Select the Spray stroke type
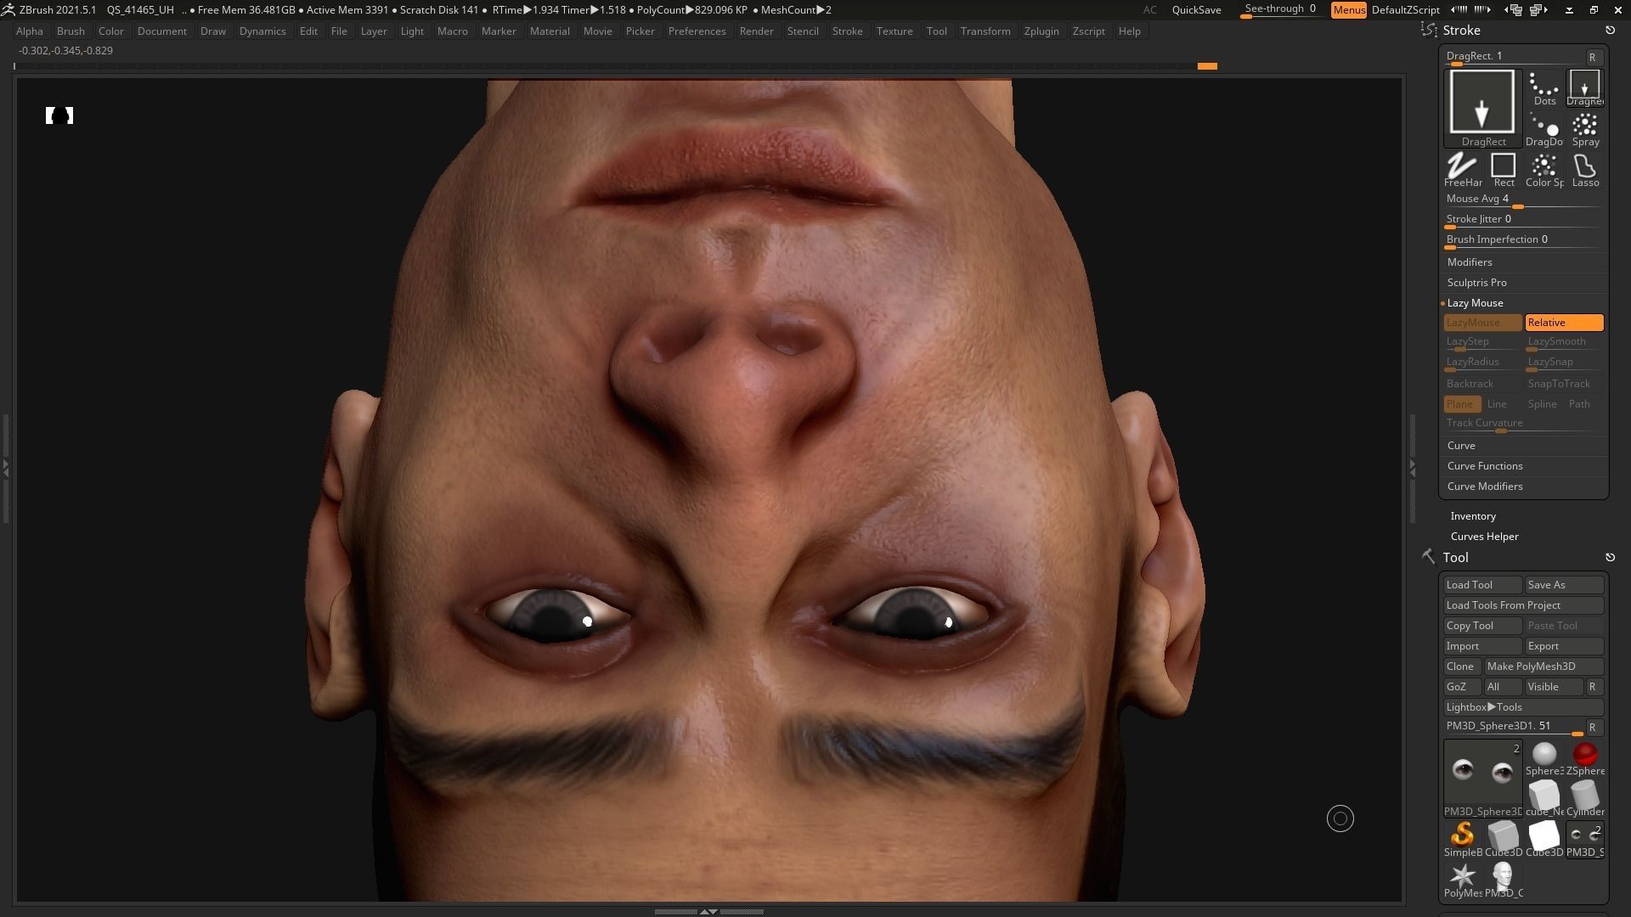The image size is (1631, 917). click(x=1585, y=130)
